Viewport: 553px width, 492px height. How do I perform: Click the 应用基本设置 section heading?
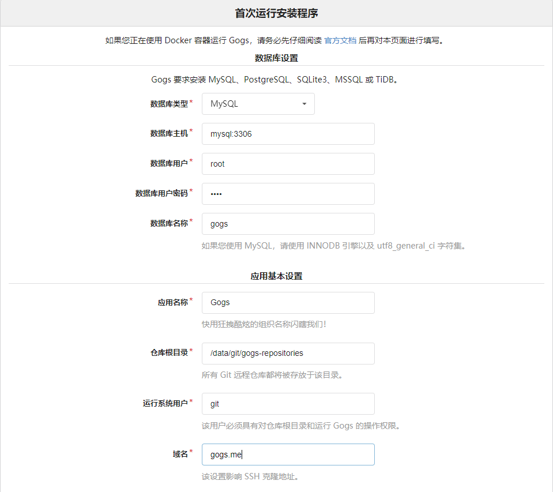coord(277,276)
